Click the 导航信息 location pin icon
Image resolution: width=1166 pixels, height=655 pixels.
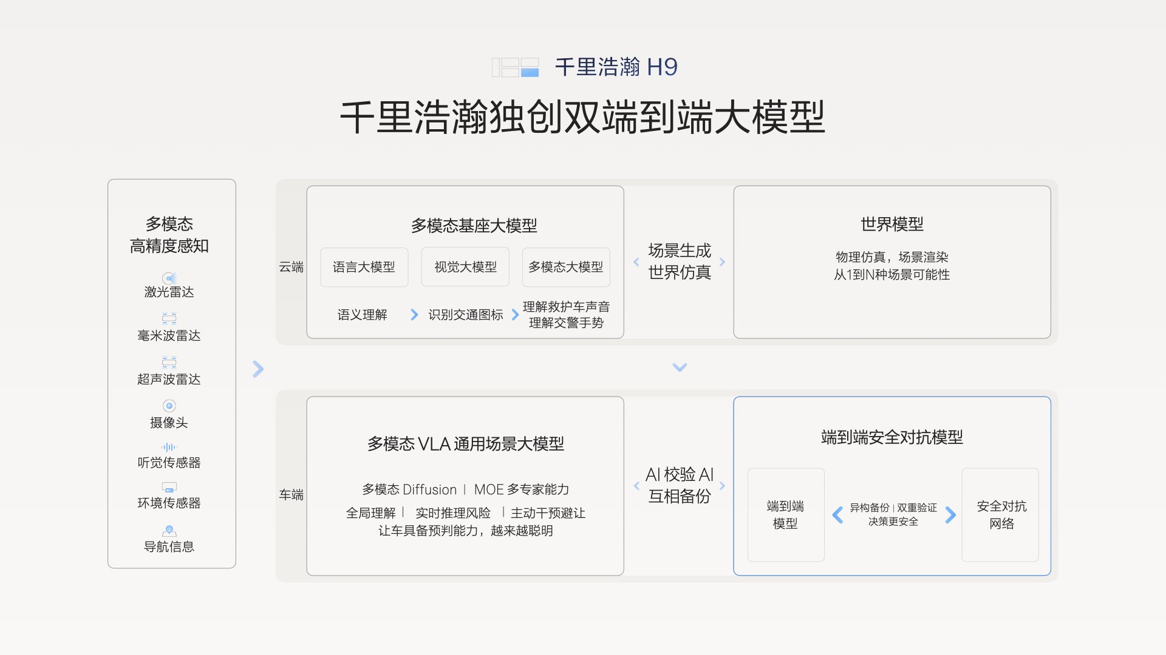(x=169, y=531)
